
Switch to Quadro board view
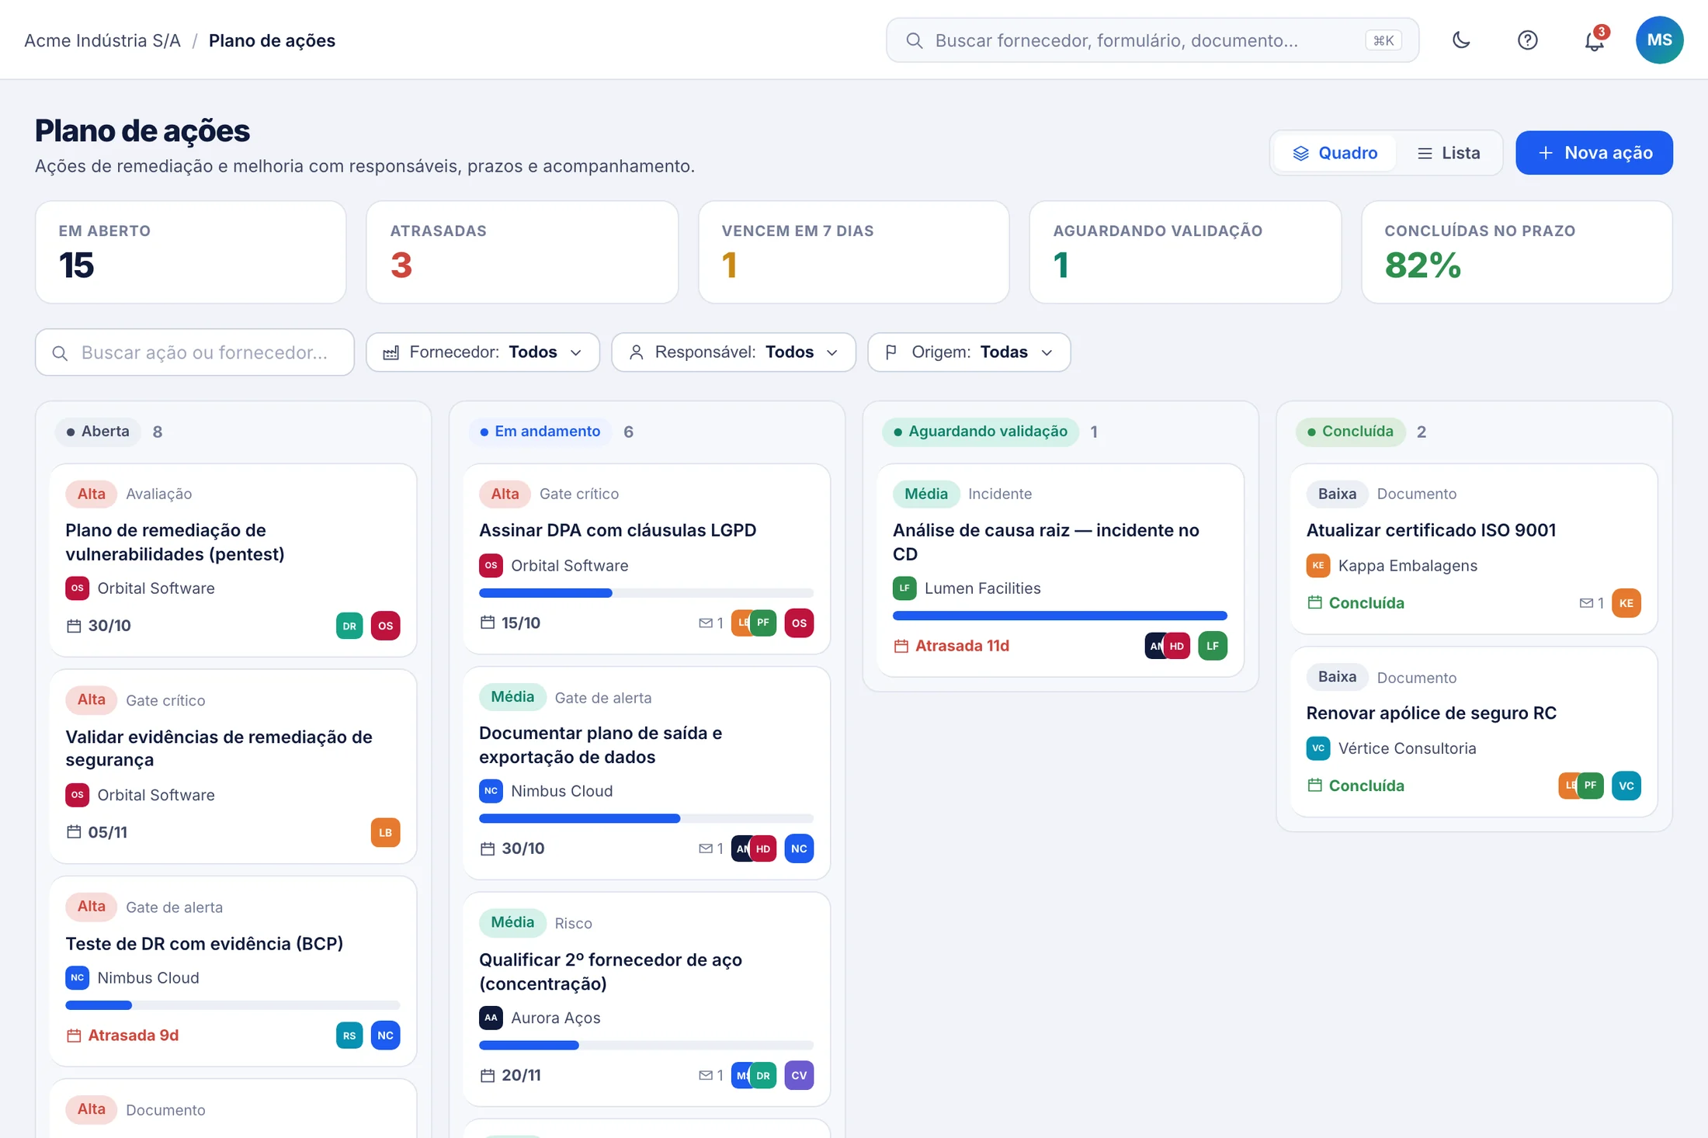(x=1335, y=153)
